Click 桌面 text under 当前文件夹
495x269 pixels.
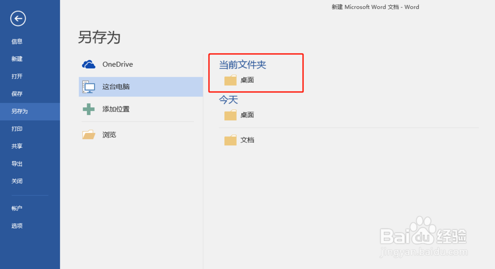click(x=247, y=80)
